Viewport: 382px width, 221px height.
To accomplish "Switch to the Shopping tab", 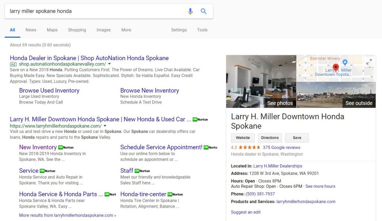I will coord(77,30).
